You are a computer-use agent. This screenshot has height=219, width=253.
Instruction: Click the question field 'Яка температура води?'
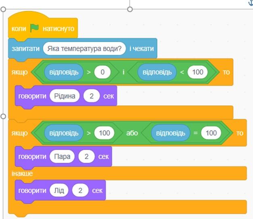point(84,48)
